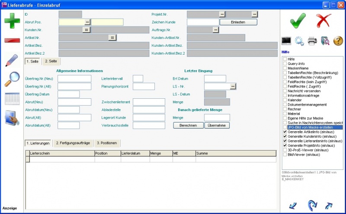The width and height of the screenshot is (346, 214).
Task: Open the settings gear icon
Action: click(x=299, y=41)
